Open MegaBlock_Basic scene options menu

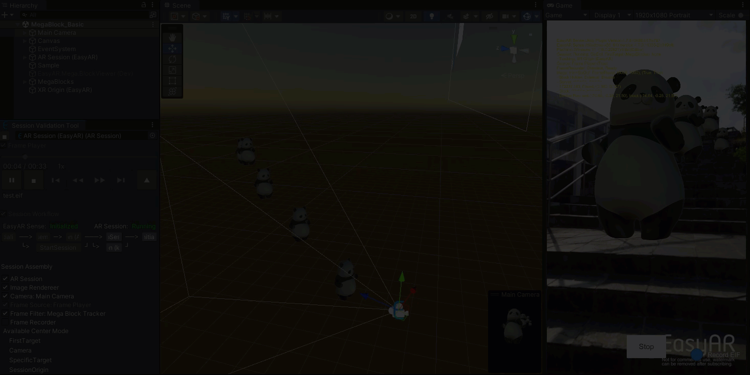click(x=153, y=24)
